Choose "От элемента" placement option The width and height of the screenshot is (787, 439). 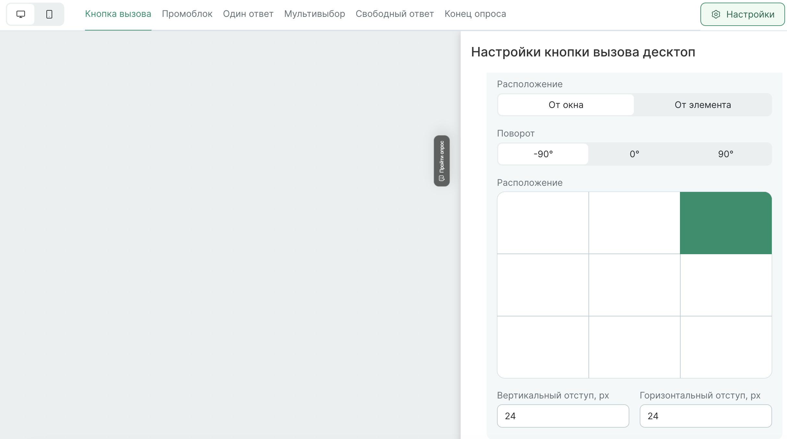pos(703,105)
